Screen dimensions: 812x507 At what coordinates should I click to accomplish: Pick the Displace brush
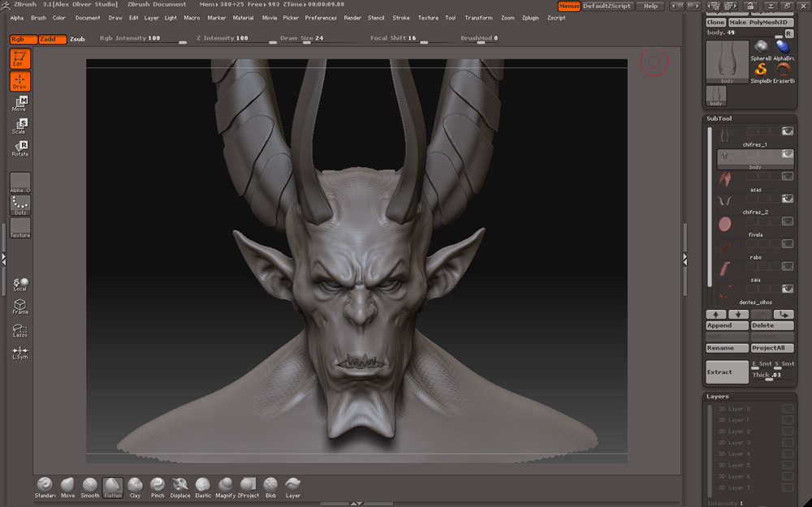[180, 488]
